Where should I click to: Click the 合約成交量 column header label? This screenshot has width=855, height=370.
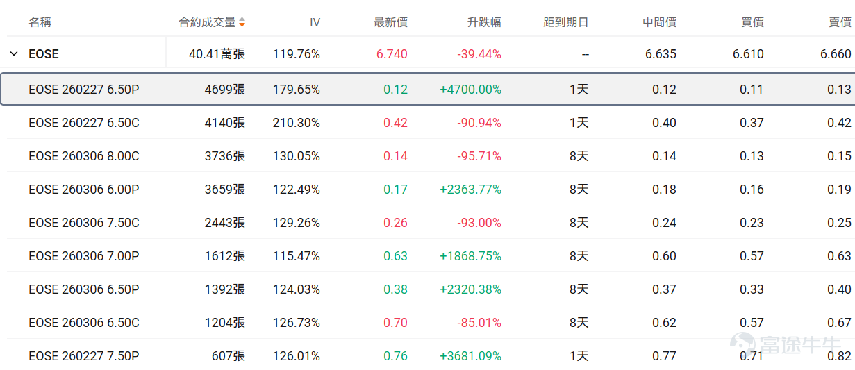coord(208,23)
